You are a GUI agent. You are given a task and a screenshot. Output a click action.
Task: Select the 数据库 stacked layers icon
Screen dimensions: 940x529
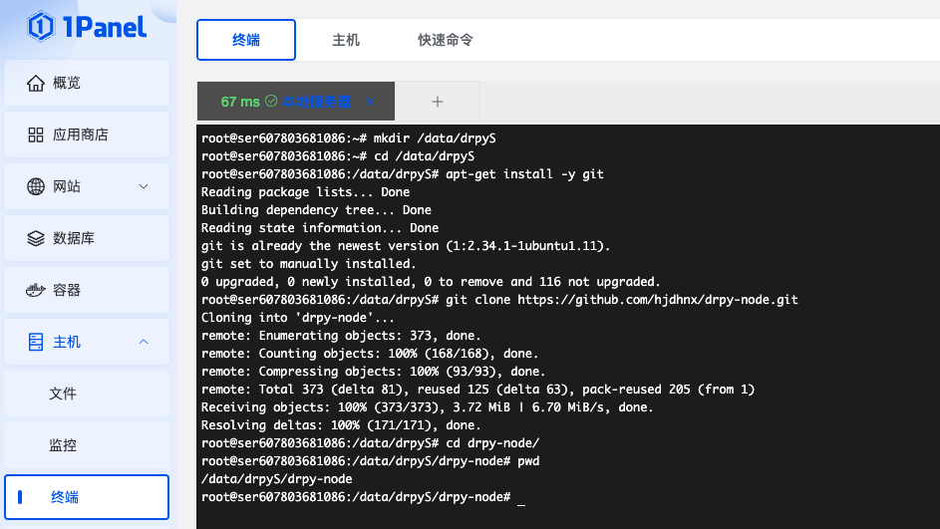click(x=36, y=238)
